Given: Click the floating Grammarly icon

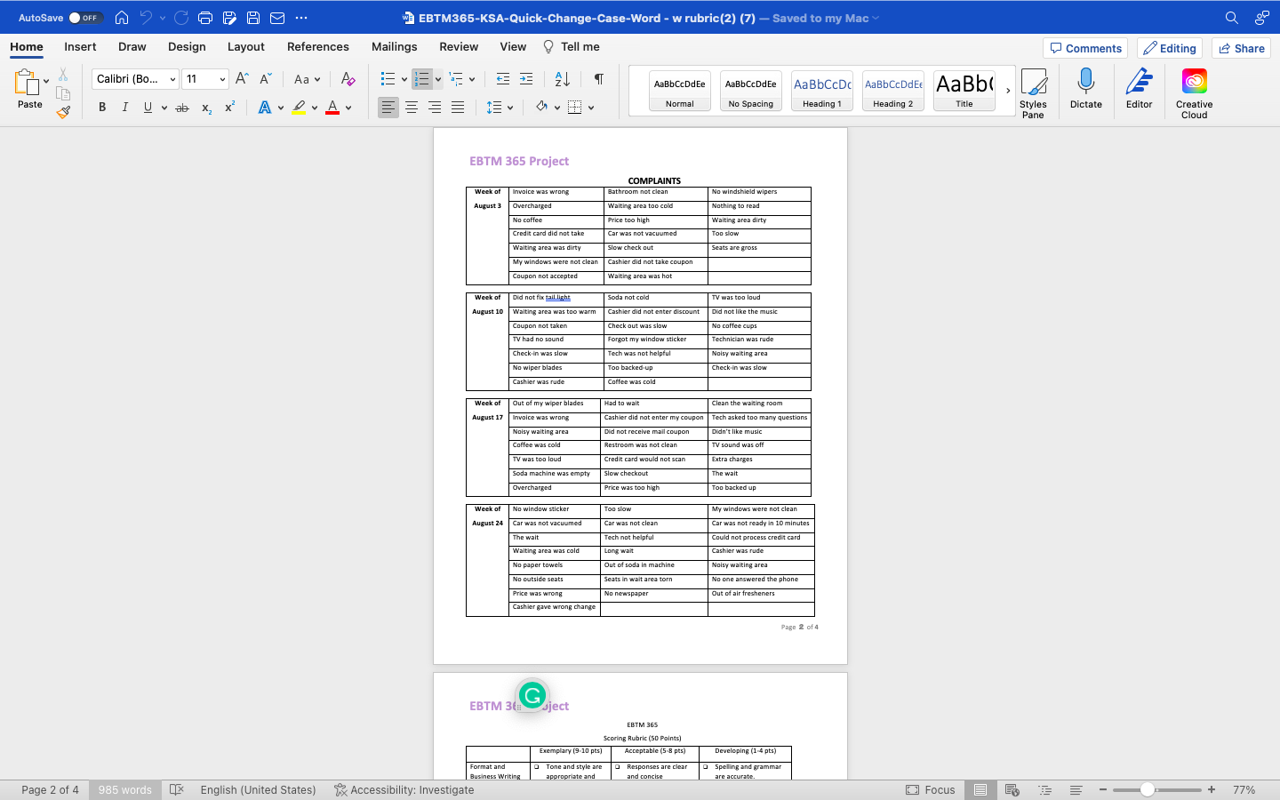Looking at the screenshot, I should [532, 695].
